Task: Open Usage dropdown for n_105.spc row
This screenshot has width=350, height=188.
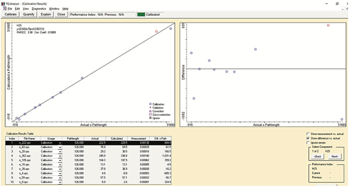Action: point(60,161)
